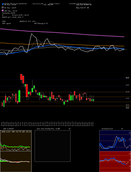Click the 52.64 price axis label
This screenshot has width=131, height=172.
point(127,85)
